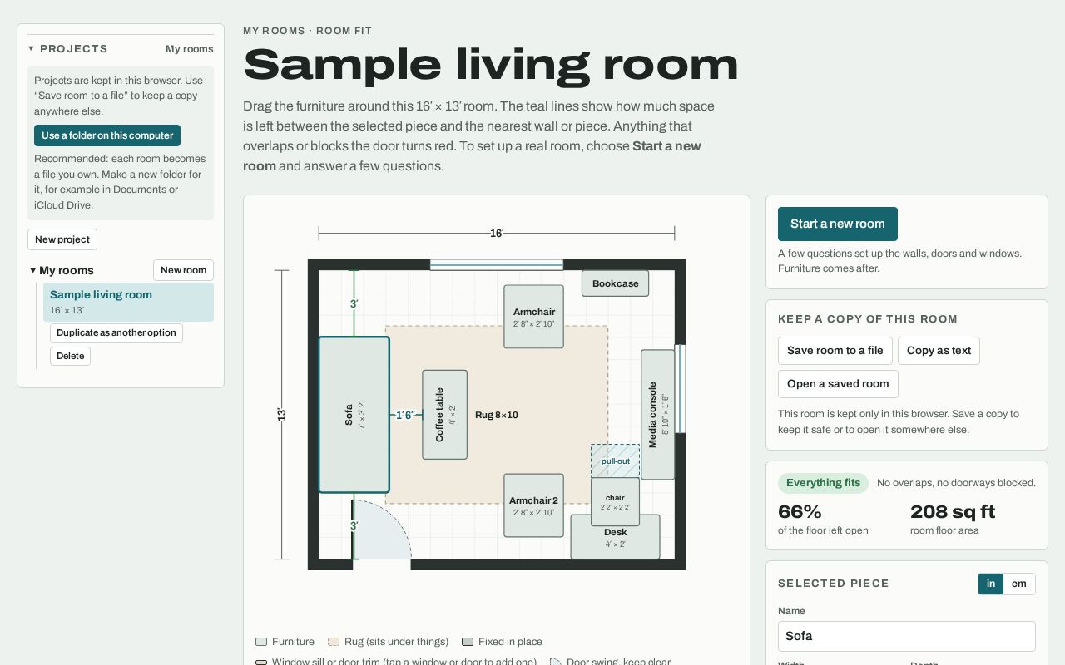Click the Rug legend swatch
Viewport: 1065px width, 665px height.
pos(334,642)
